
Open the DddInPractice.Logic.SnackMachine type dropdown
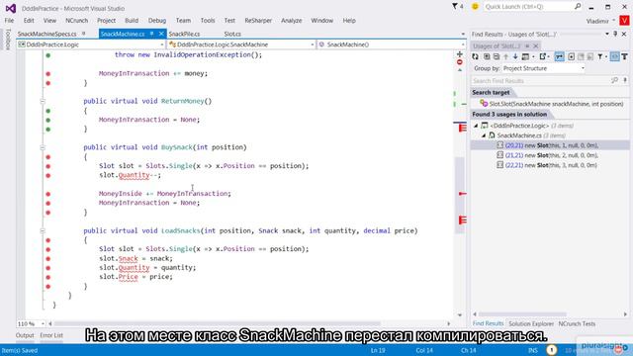[x=241, y=44]
